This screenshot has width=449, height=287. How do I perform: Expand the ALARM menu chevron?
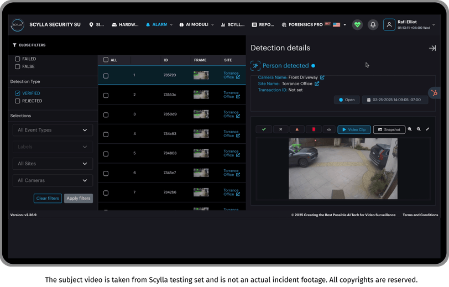tap(171, 25)
